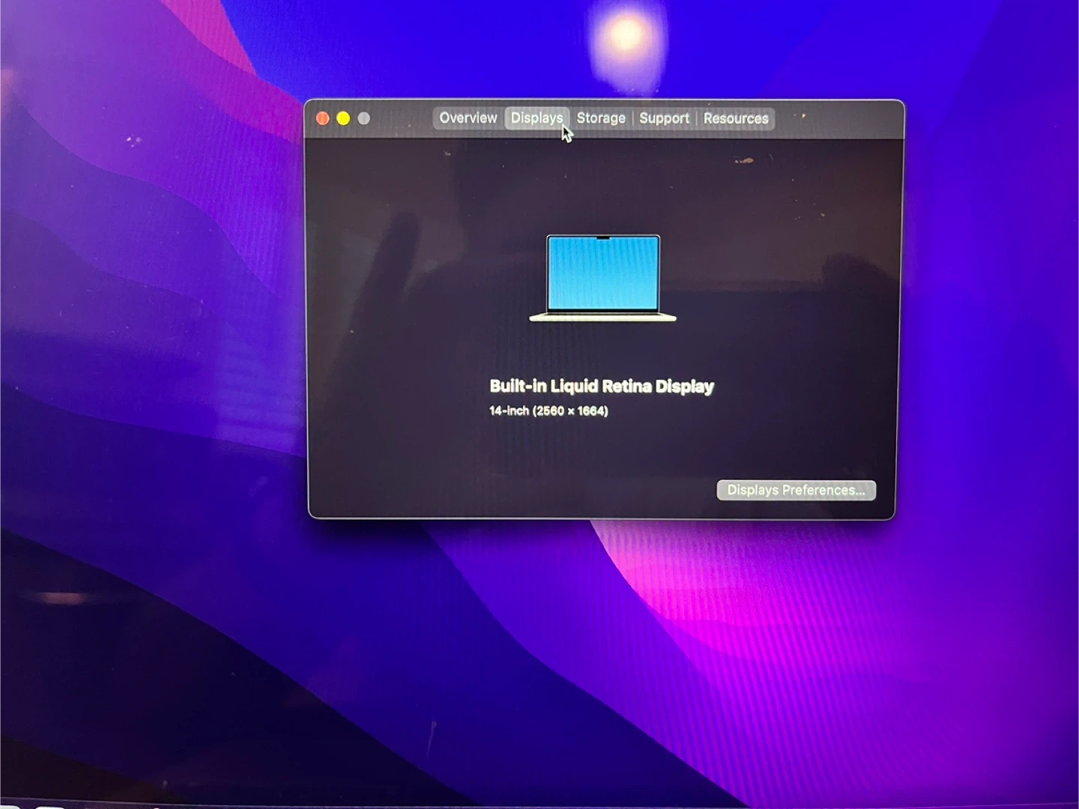Open the Storage tab
Image resolution: width=1079 pixels, height=809 pixels.
click(x=600, y=118)
